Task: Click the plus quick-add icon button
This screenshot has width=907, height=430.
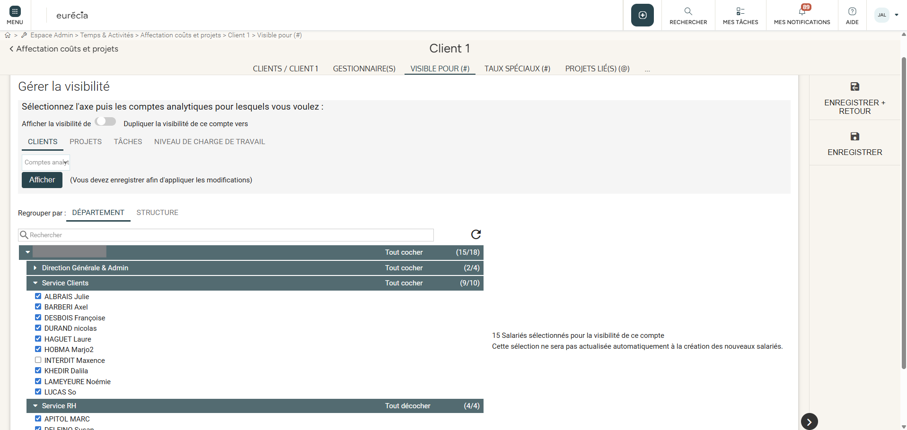Action: tap(642, 15)
